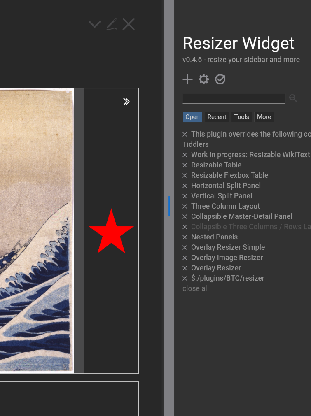311x416 pixels.
Task: Open the $:/plugins/BTC/resizer link
Action: click(x=228, y=278)
